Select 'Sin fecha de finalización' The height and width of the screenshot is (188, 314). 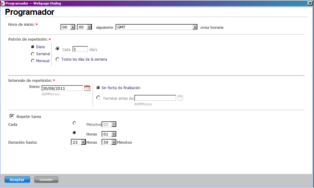click(x=98, y=88)
